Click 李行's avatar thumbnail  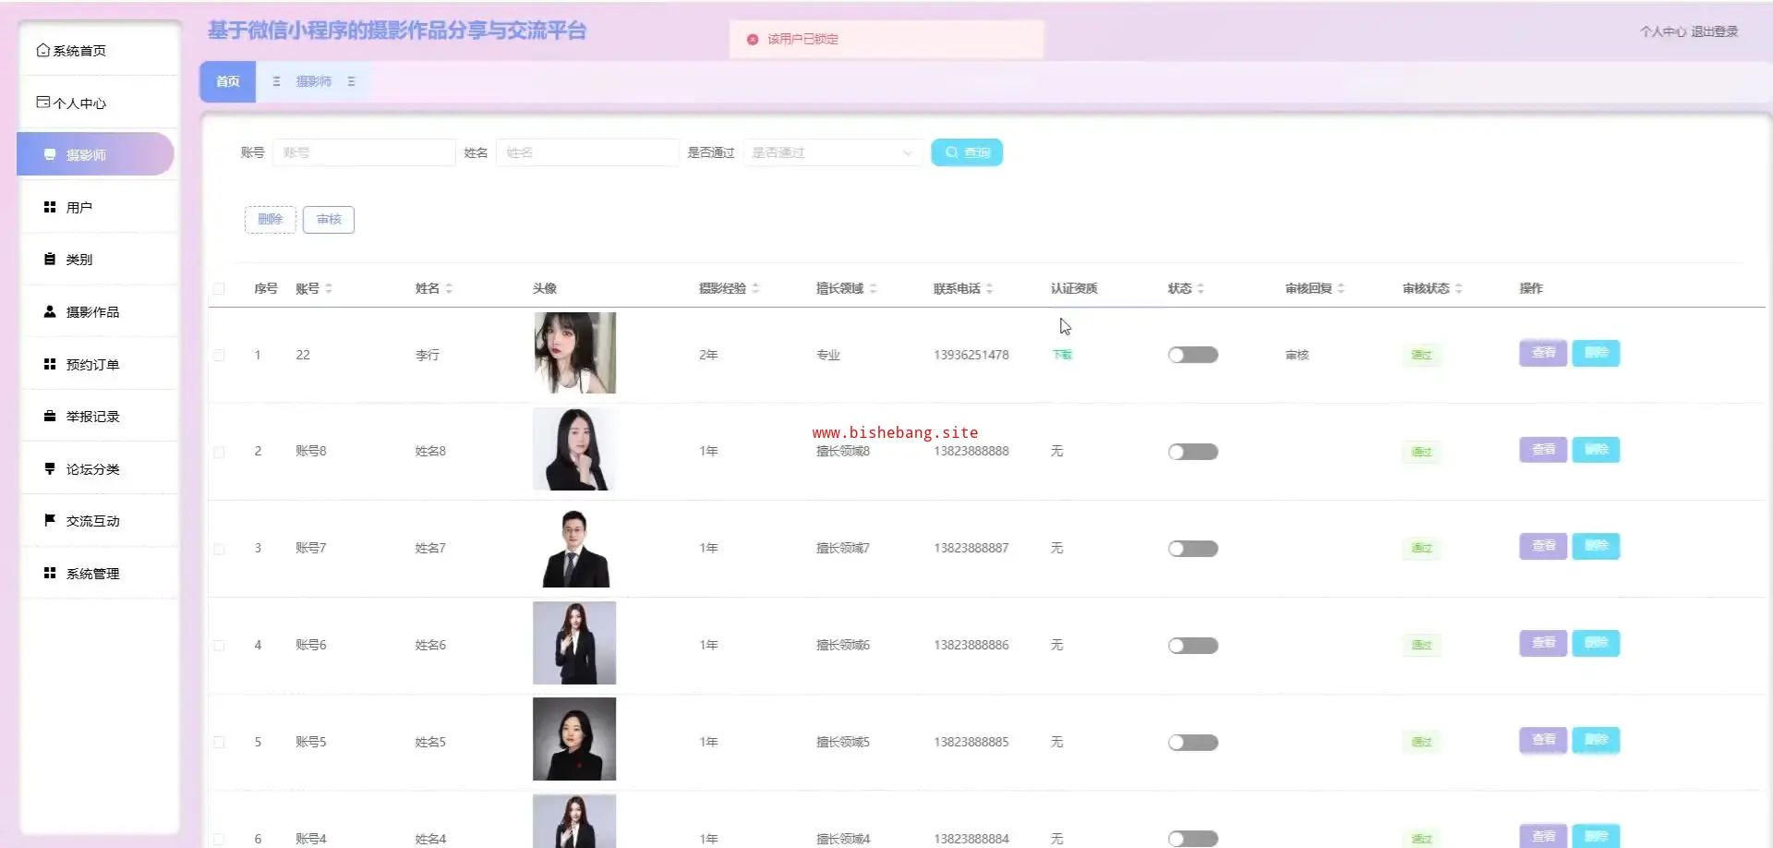[x=573, y=353]
